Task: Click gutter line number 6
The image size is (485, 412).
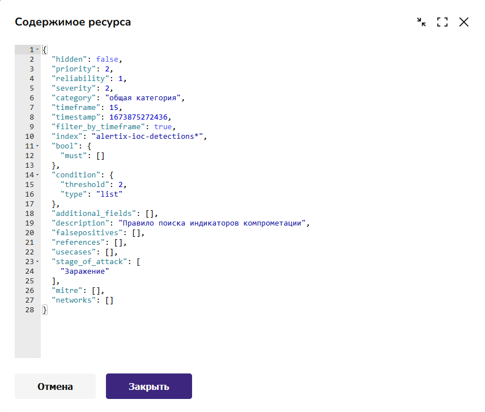Action: tap(32, 97)
